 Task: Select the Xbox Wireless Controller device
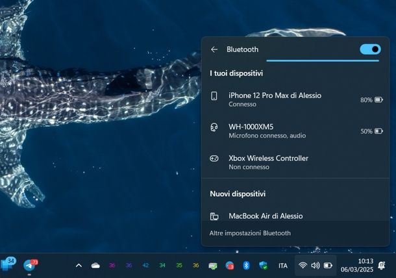pyautogui.click(x=295, y=162)
